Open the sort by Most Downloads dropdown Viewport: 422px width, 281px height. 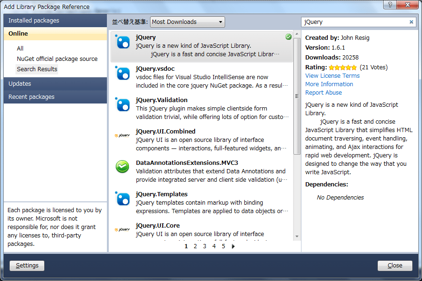pyautogui.click(x=187, y=22)
